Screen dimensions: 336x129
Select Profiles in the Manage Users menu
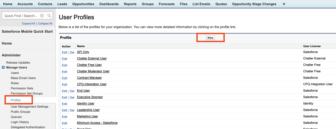pos(16,100)
